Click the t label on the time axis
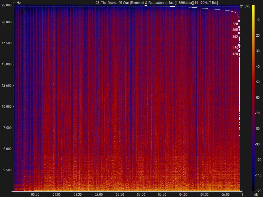Image resolution: width=263 pixels, height=197 pixels. 242,194
